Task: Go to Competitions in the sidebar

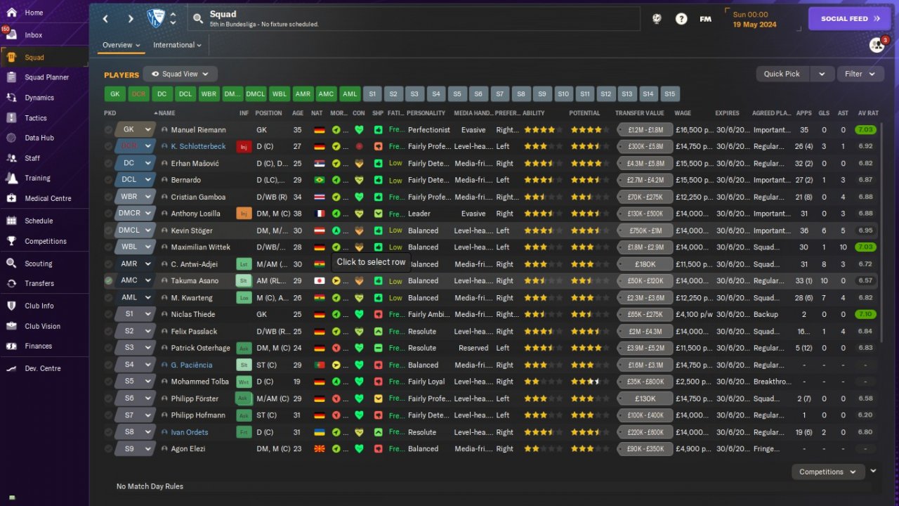Action: [46, 241]
